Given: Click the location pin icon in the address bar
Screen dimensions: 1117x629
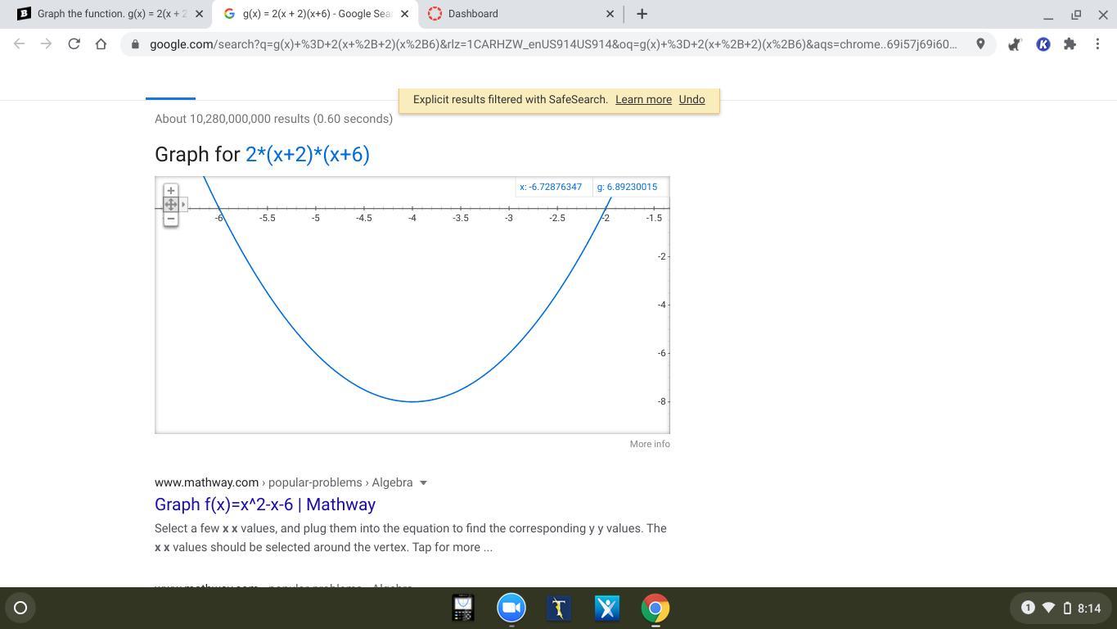Looking at the screenshot, I should (980, 44).
